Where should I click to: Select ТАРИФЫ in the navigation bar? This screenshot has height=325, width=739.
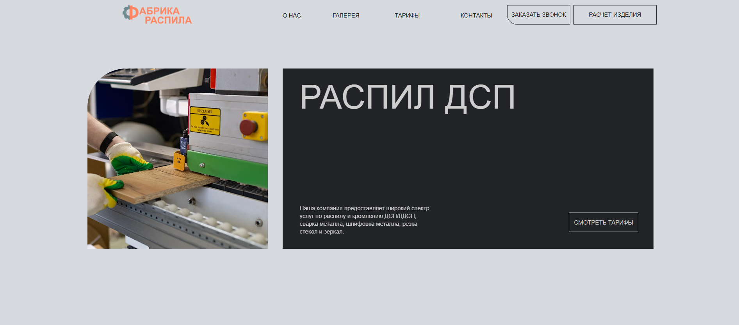pyautogui.click(x=407, y=16)
